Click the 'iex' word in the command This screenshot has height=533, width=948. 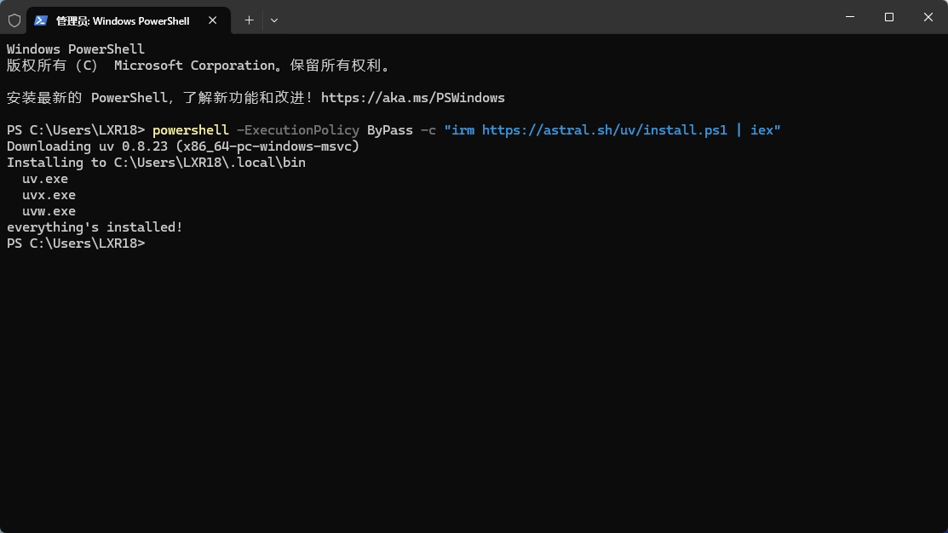pos(761,130)
